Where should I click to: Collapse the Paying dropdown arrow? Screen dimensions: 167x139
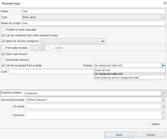[x=163, y=65]
